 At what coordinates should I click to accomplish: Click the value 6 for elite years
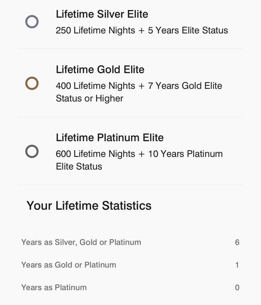(237, 242)
